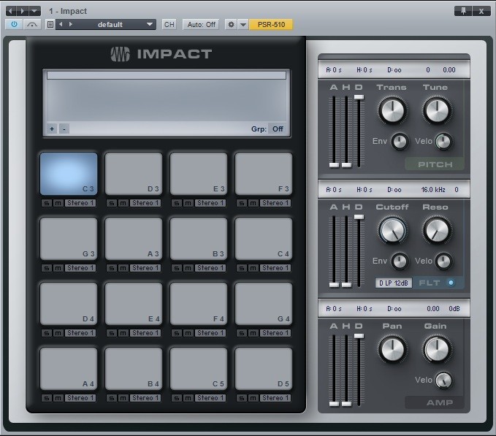Click the Velo knob in the Amp section
496x436 pixels.
pyautogui.click(x=443, y=380)
